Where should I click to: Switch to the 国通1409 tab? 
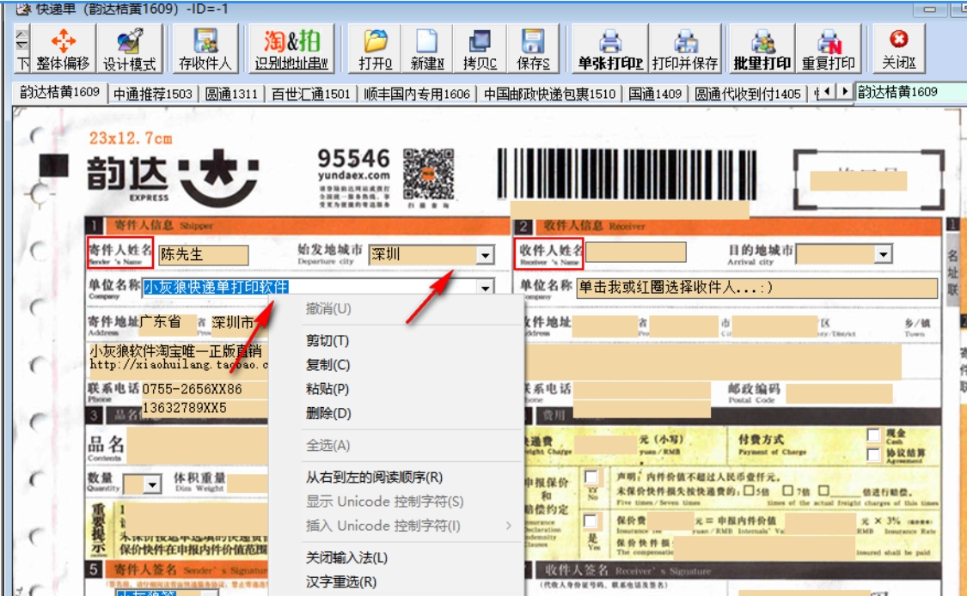654,94
